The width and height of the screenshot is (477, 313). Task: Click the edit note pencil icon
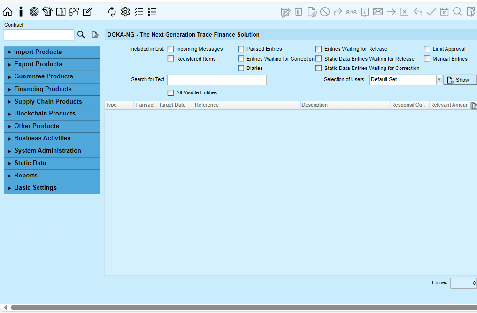tap(87, 12)
